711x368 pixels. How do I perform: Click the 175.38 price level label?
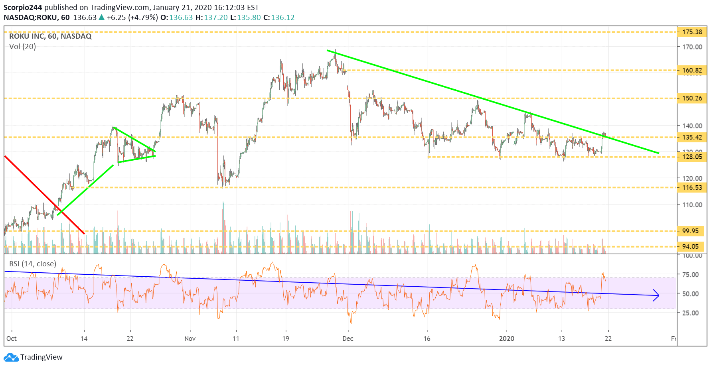point(692,32)
